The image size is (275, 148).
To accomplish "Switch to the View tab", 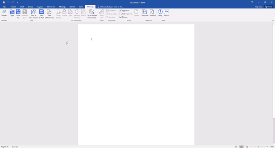I will point(81,7).
